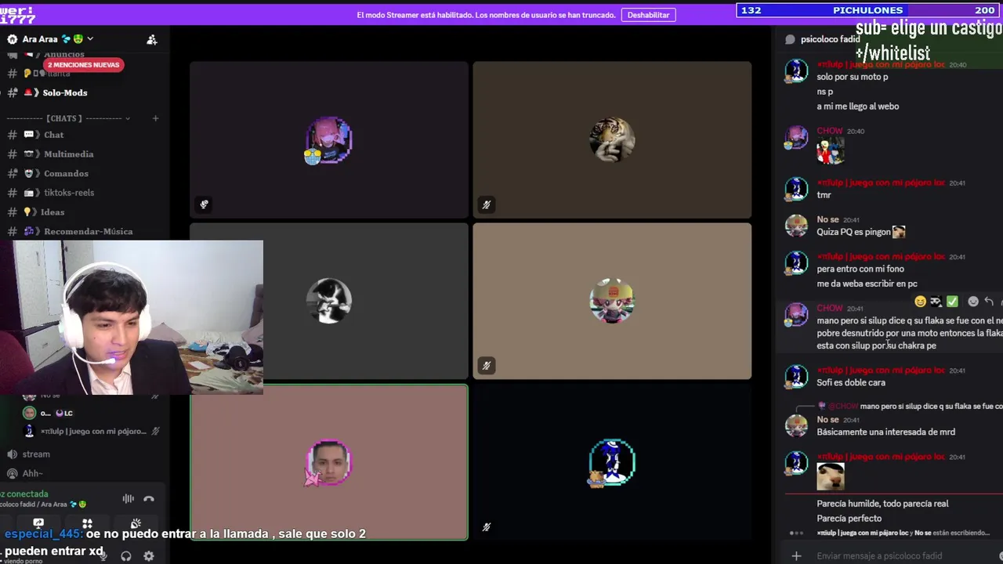Open user settings gear icon
This screenshot has height=564, width=1003.
[149, 556]
